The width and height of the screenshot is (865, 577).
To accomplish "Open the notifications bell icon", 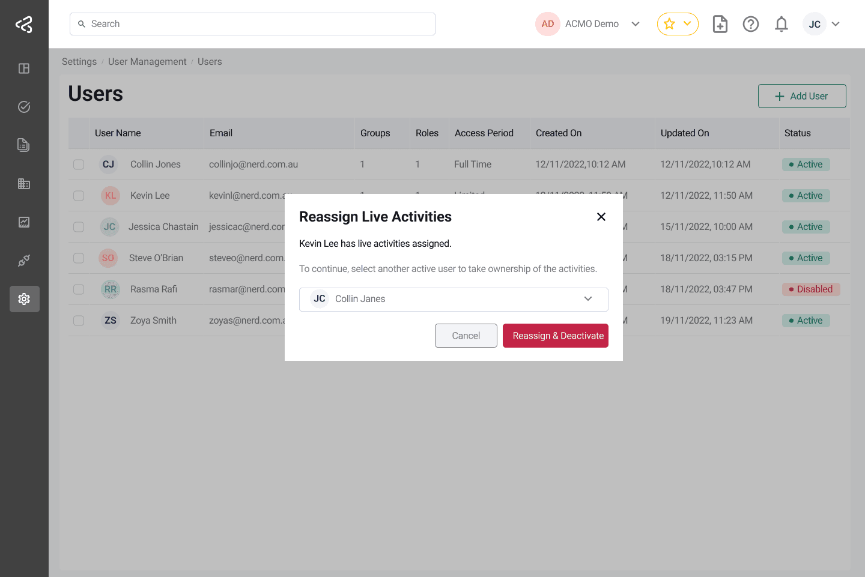I will click(x=781, y=24).
